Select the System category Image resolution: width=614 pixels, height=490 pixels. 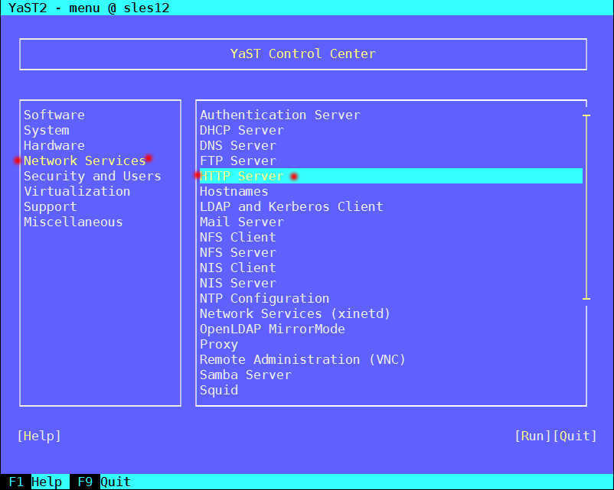[x=46, y=130]
